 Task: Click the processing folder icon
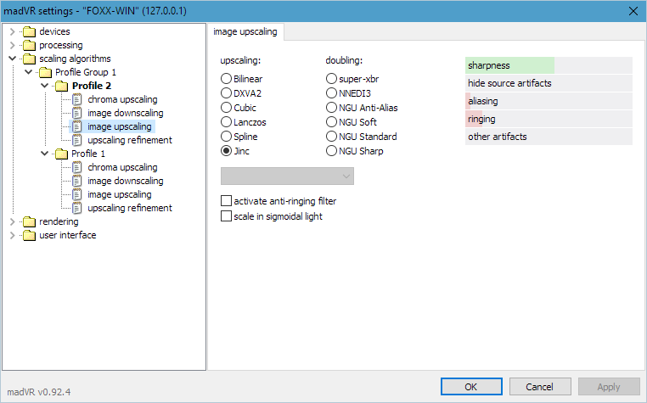click(30, 45)
